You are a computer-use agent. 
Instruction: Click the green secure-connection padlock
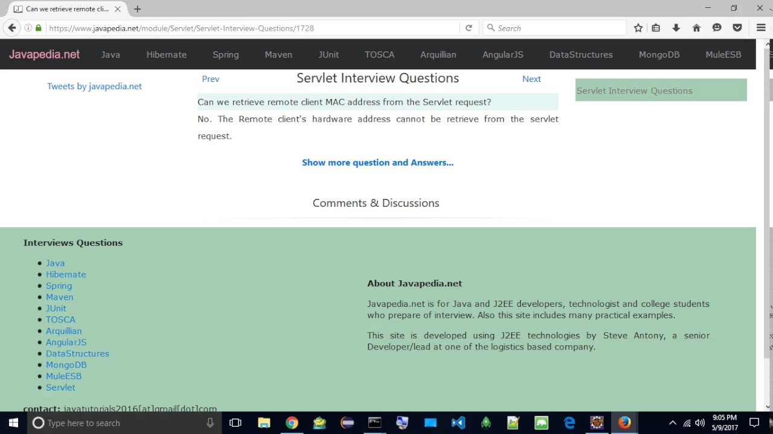(39, 28)
